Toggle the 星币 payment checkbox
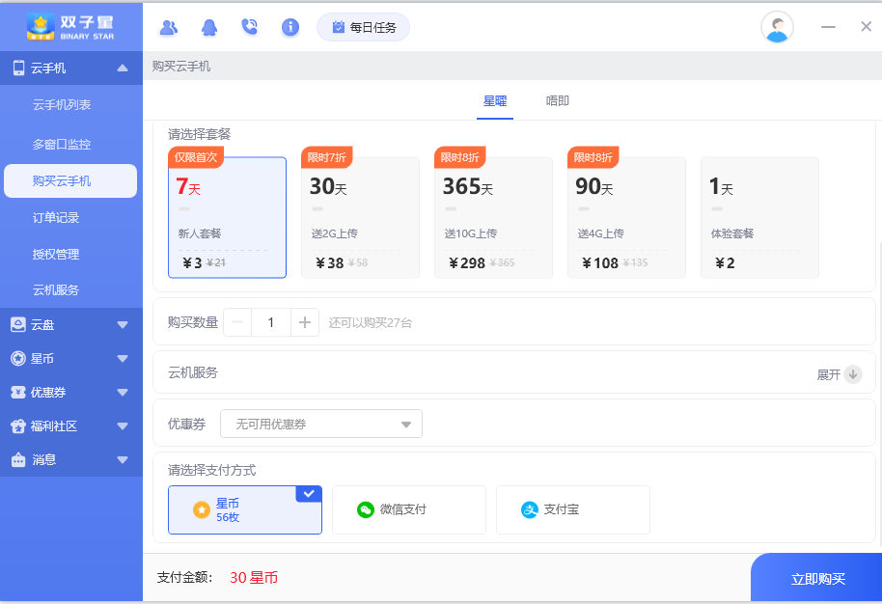The width and height of the screenshot is (882, 604). [x=309, y=493]
